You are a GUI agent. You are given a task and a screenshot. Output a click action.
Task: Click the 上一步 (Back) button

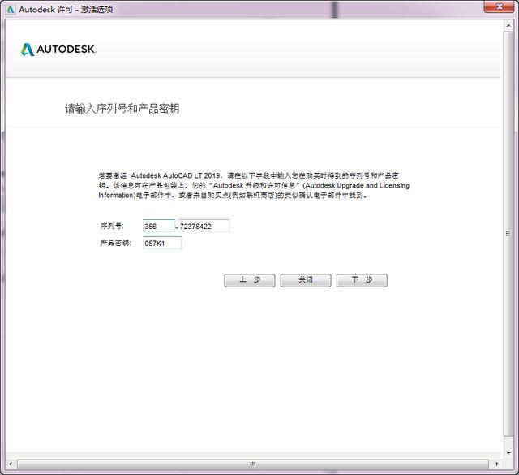(x=249, y=280)
